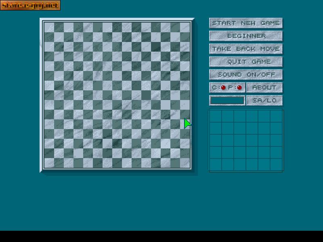The image size is (323, 242).
Task: Toggle Sound On/Off
Action: tap(246, 75)
